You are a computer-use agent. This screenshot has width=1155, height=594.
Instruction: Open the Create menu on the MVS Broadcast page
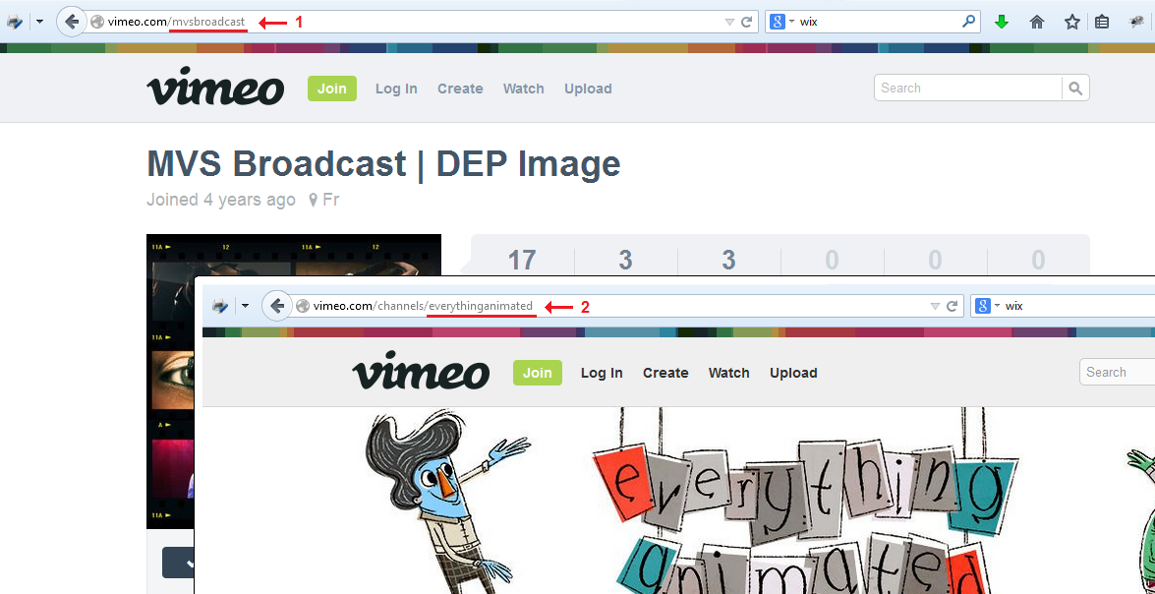click(460, 89)
